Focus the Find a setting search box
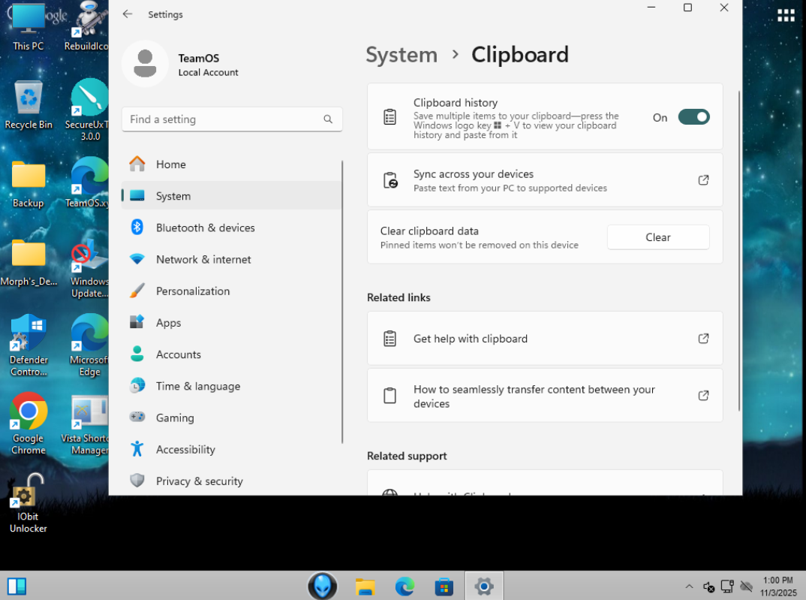This screenshot has width=806, height=600. [232, 119]
